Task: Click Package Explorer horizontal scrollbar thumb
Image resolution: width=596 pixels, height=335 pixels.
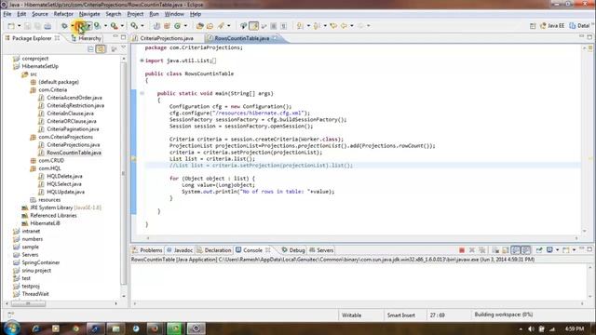Action: [28, 303]
